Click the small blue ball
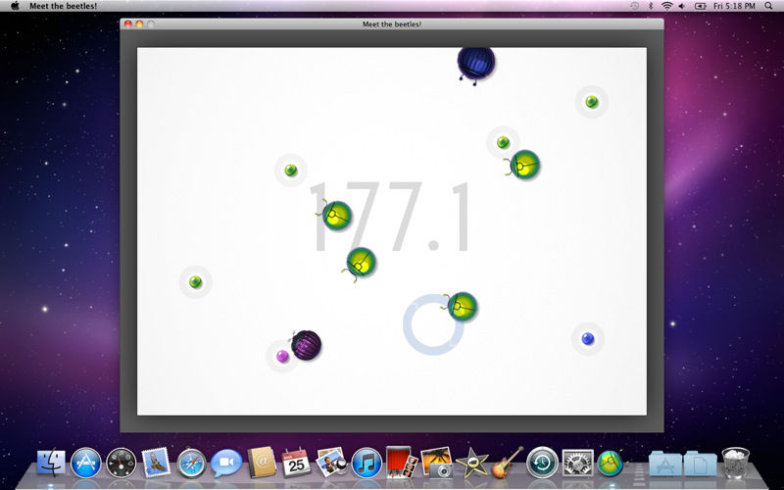This screenshot has height=490, width=784. [588, 338]
